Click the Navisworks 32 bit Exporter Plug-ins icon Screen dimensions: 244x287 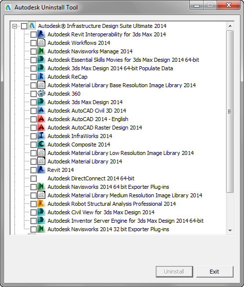(x=41, y=229)
